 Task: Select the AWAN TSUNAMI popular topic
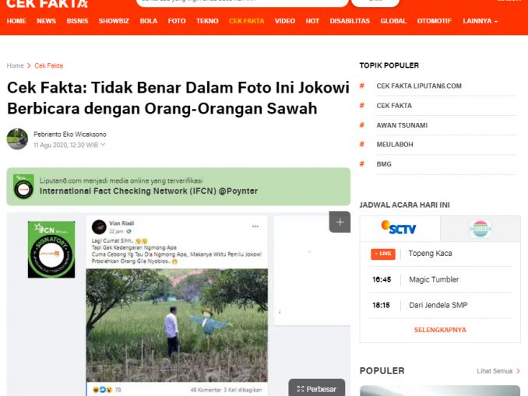tap(402, 125)
